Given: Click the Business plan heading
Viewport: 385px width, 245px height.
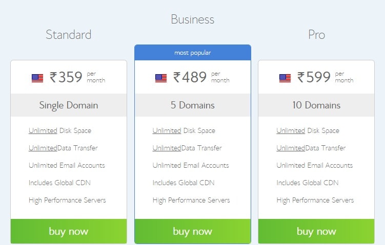Looking at the screenshot, I should tap(193, 19).
